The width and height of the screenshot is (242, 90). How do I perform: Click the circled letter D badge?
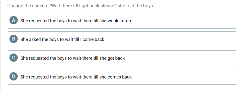tap(13, 76)
